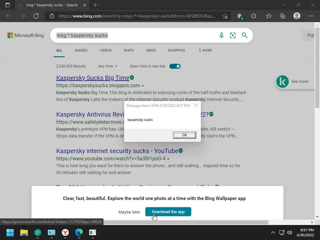Expand kasperskysucks.blogspot.com URL dropdown arrow
Image resolution: width=320 pixels, height=240 pixels.
tap(142, 86)
